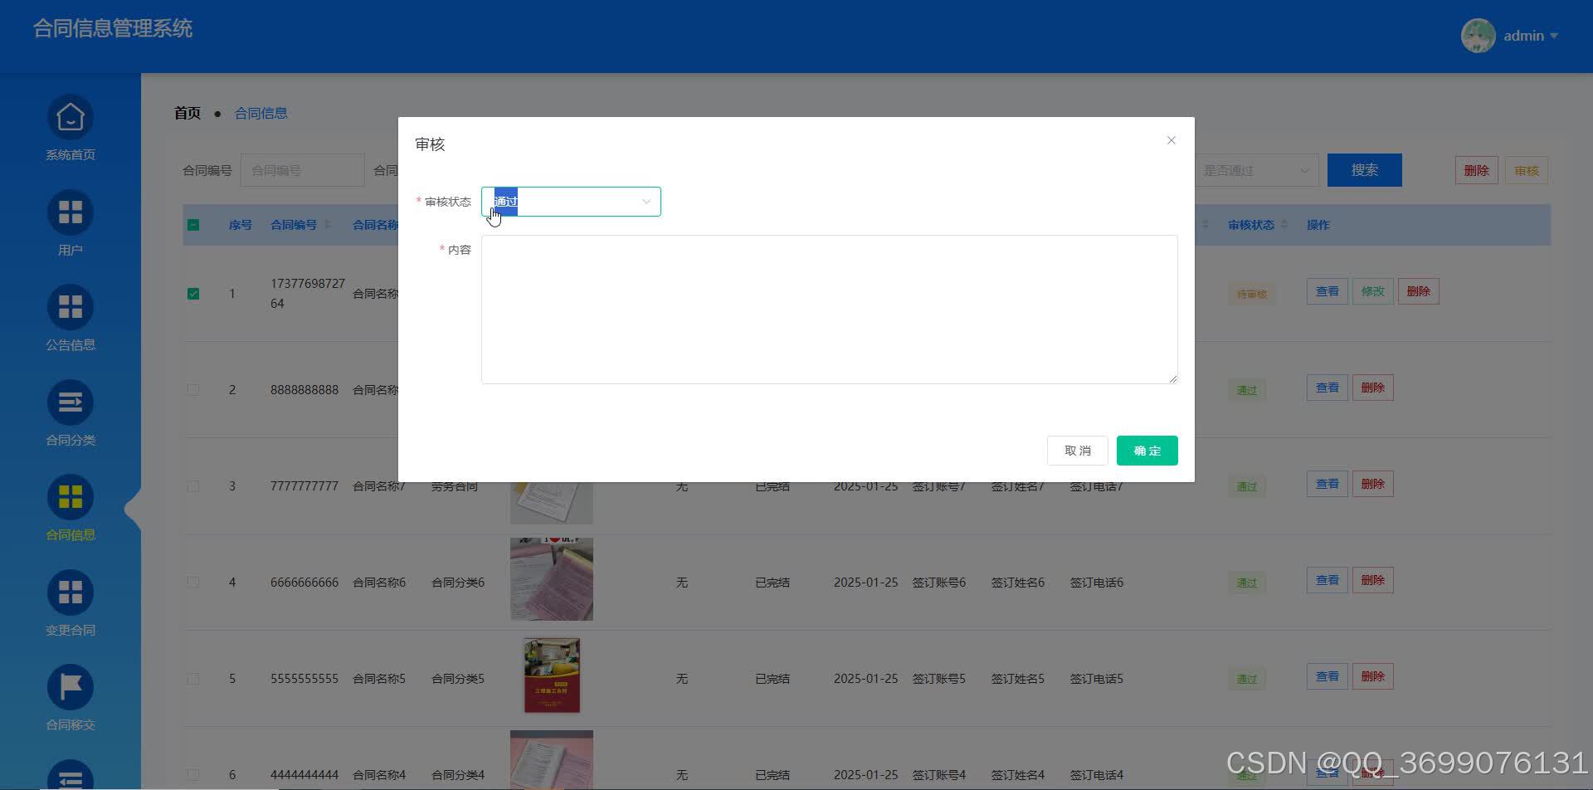The height and width of the screenshot is (790, 1593).
Task: Check the checkbox for row 4
Action: (x=193, y=583)
